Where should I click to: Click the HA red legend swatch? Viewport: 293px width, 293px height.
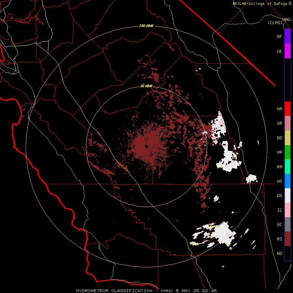click(x=287, y=109)
